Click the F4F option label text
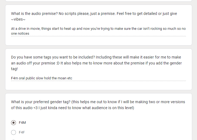This screenshot has height=140, width=197. 22,132
